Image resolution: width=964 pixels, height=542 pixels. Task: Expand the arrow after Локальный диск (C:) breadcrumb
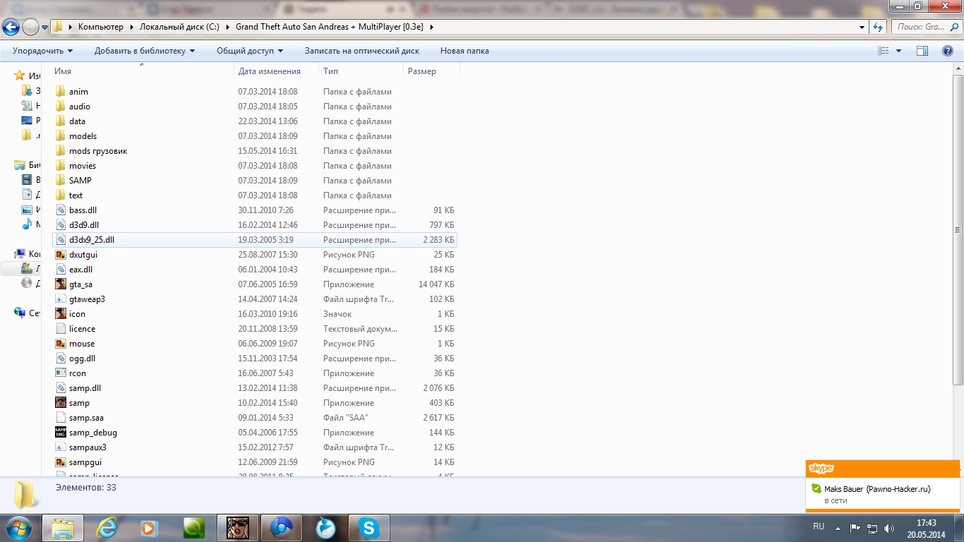tap(227, 27)
